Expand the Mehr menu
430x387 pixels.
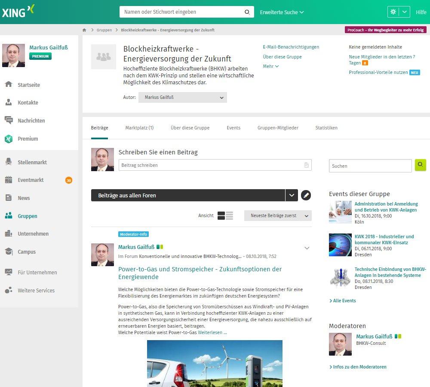click(270, 66)
